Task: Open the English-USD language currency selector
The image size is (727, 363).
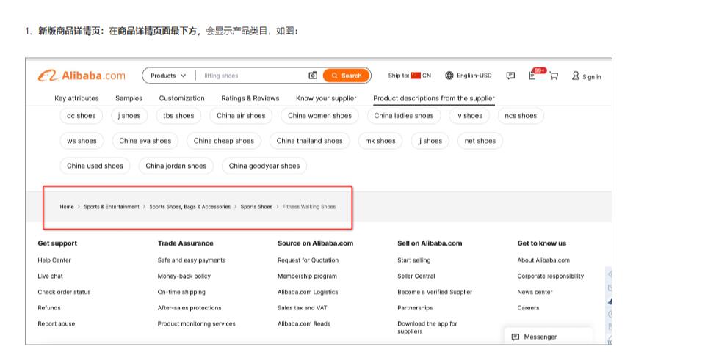Action: click(469, 76)
